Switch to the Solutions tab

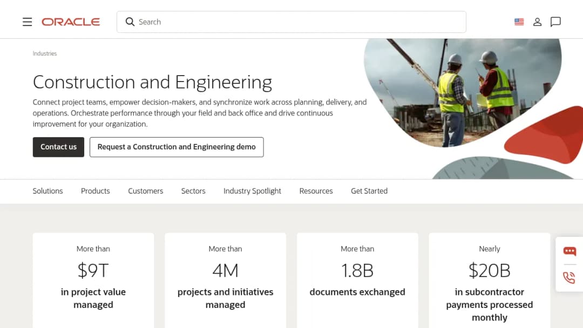point(48,191)
